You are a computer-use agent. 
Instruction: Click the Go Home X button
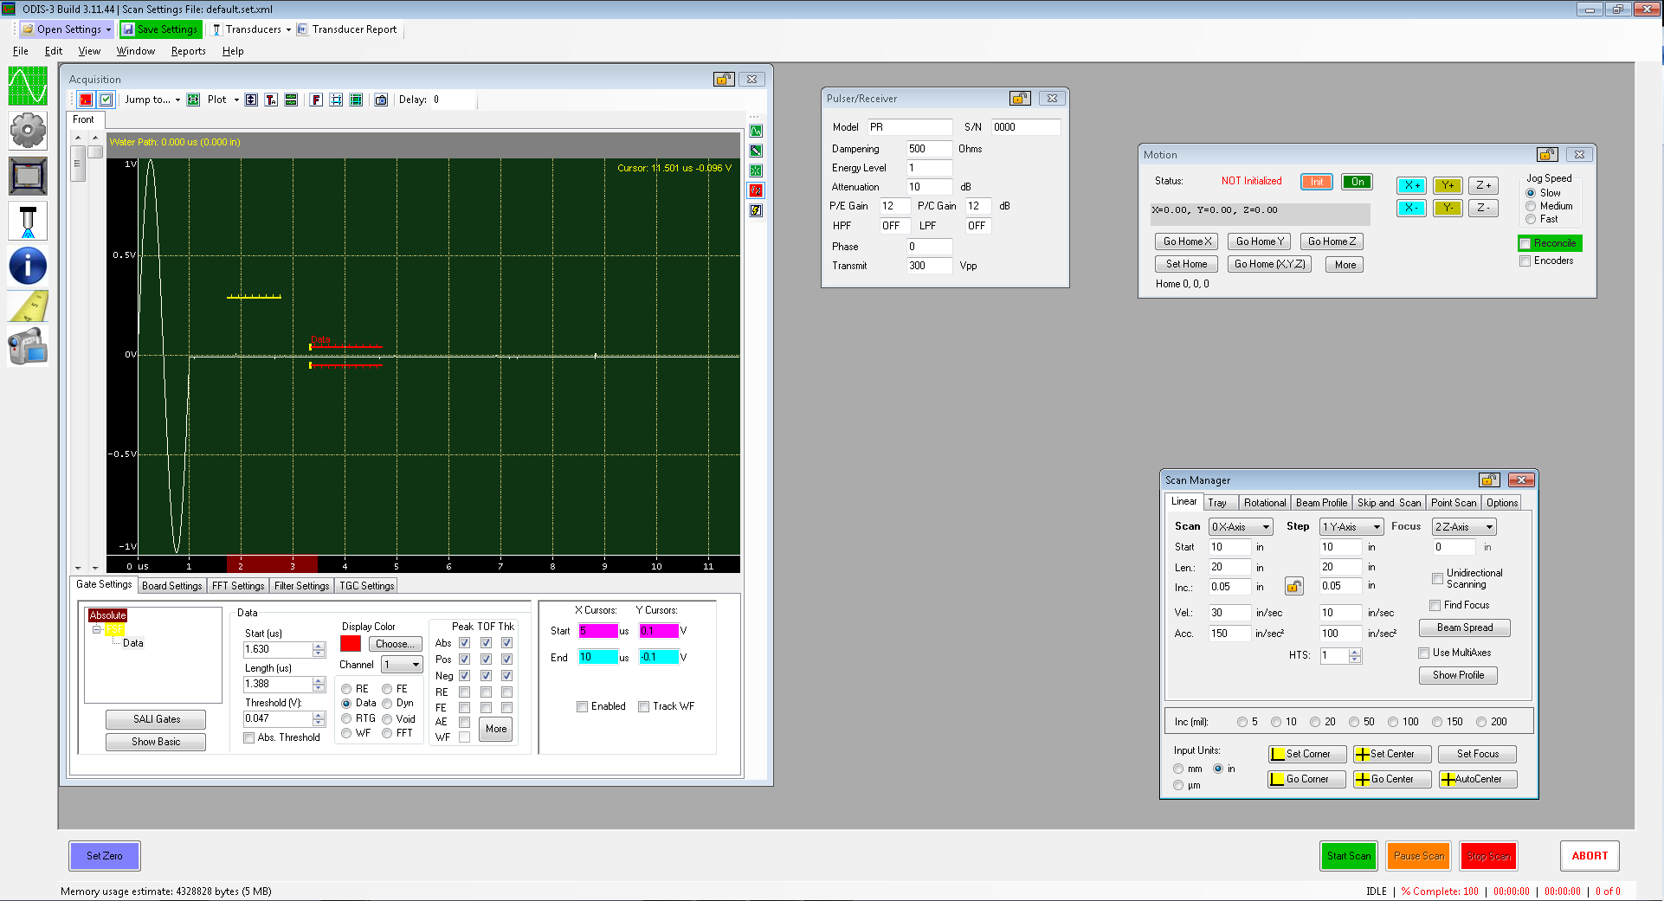click(1187, 242)
